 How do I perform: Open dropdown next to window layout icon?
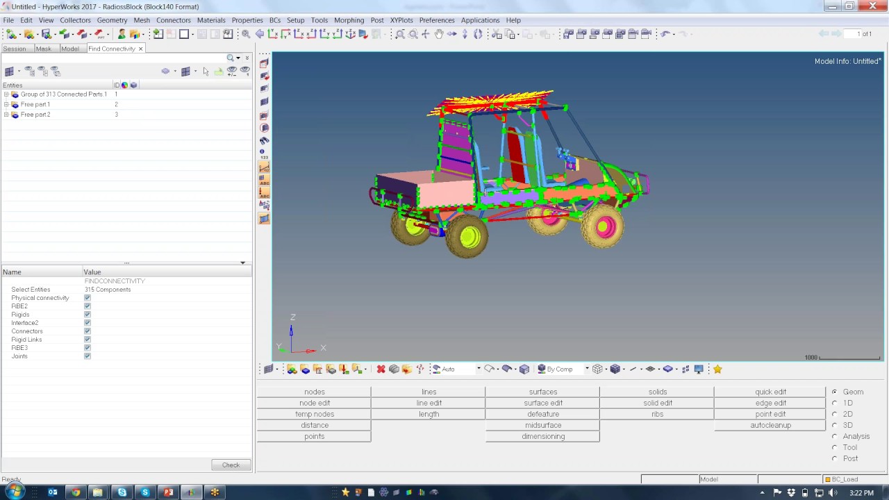click(192, 34)
